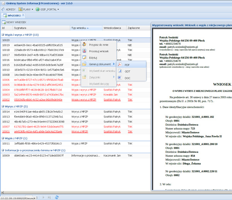232x200 pixels.
Task: Select row 10011 Wypis z MPZP
Action: pyautogui.click(x=76, y=143)
